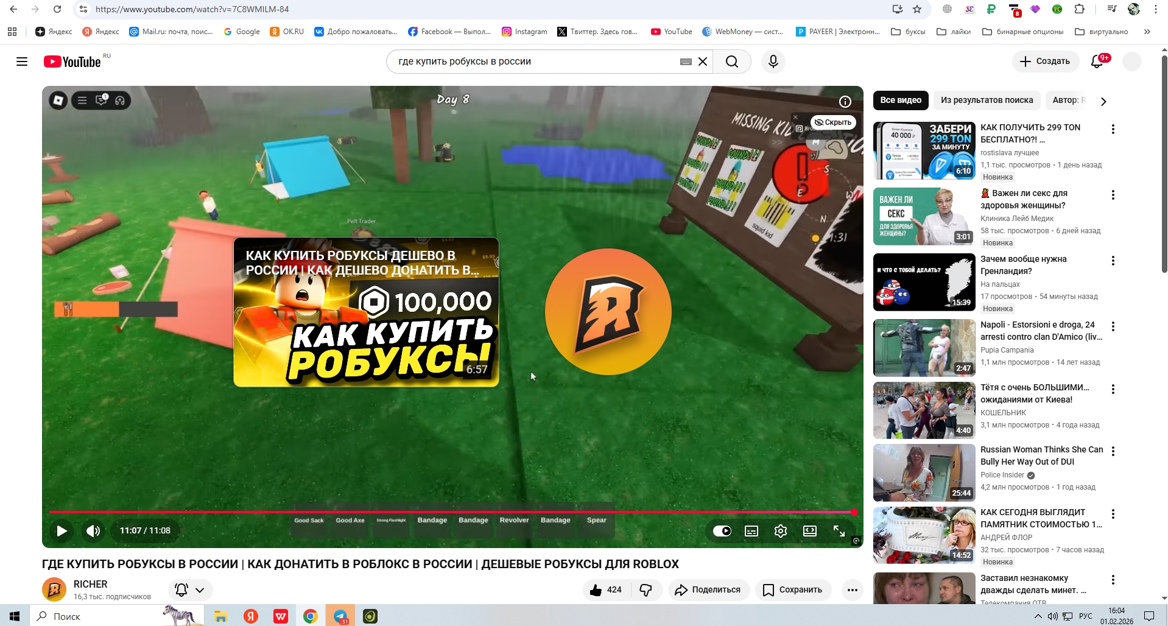Image resolution: width=1168 pixels, height=626 pixels.
Task: Open menu for Тётя с очень БОЛЬШИМИ video
Action: tap(1113, 389)
